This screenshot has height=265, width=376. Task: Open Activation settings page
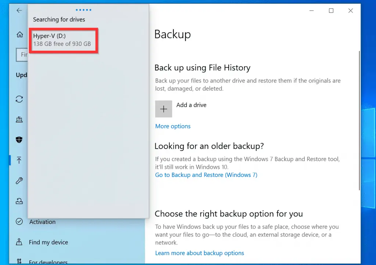42,222
